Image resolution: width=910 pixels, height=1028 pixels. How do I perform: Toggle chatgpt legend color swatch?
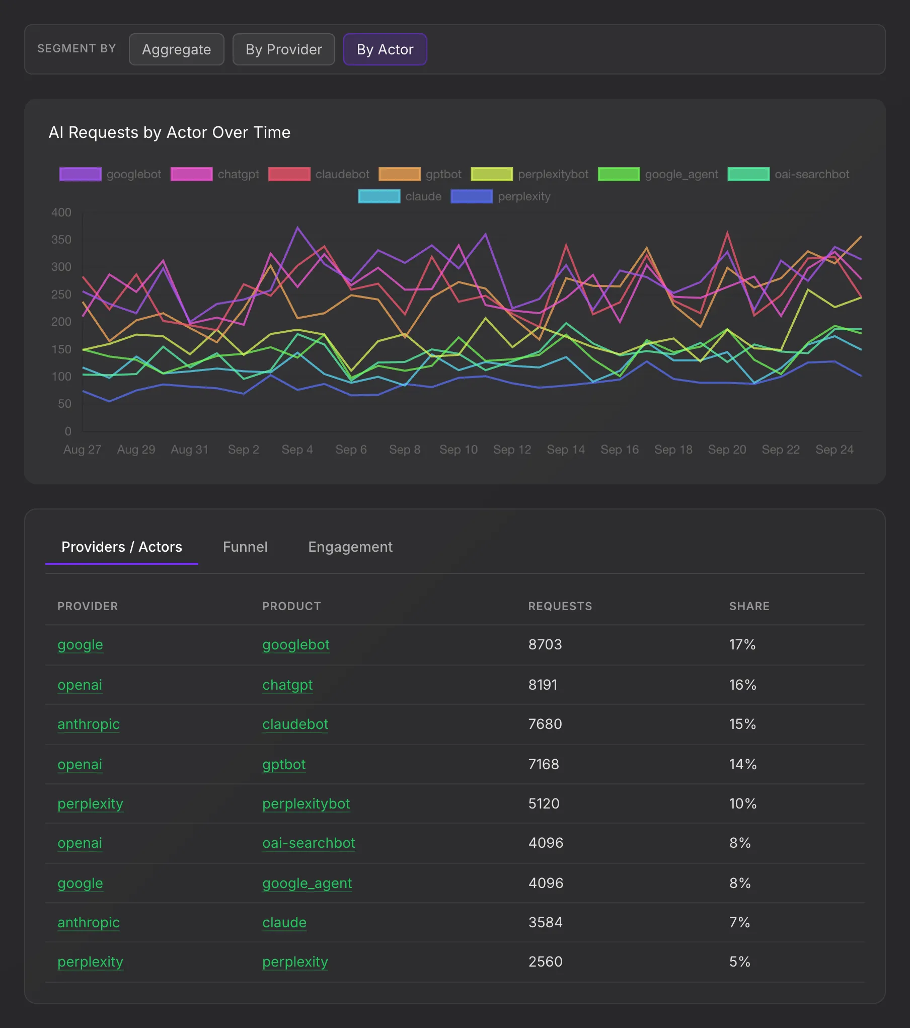coord(191,174)
